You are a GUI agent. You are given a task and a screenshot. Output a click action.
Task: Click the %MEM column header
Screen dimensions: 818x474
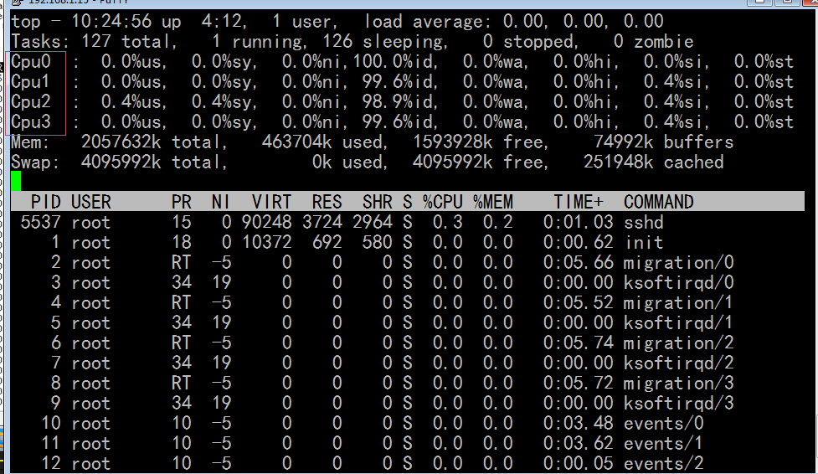pyautogui.click(x=493, y=202)
